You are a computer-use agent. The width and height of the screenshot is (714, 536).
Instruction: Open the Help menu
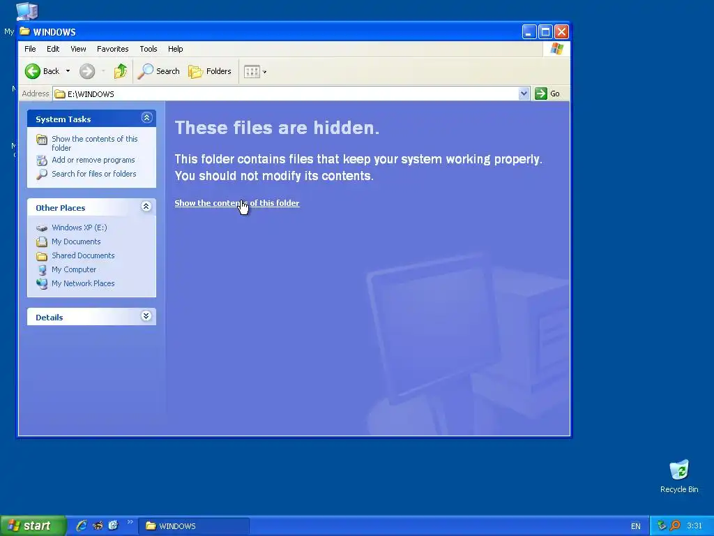[175, 49]
